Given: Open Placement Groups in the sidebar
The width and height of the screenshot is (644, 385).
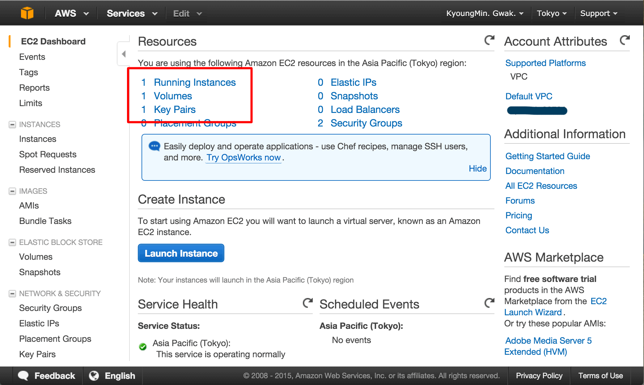Looking at the screenshot, I should pos(55,339).
